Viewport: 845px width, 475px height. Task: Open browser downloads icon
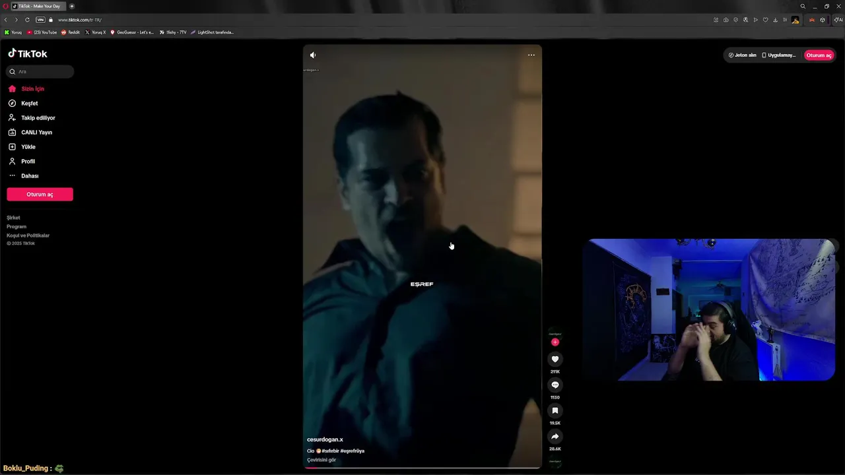pyautogui.click(x=775, y=20)
